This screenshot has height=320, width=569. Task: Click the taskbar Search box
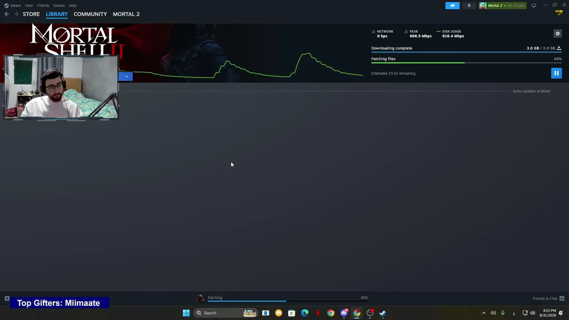pyautogui.click(x=226, y=313)
